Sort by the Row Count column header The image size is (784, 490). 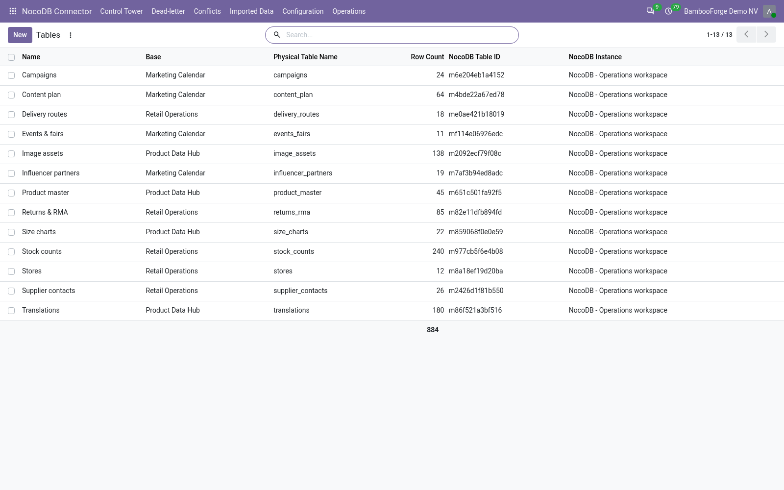(x=427, y=57)
